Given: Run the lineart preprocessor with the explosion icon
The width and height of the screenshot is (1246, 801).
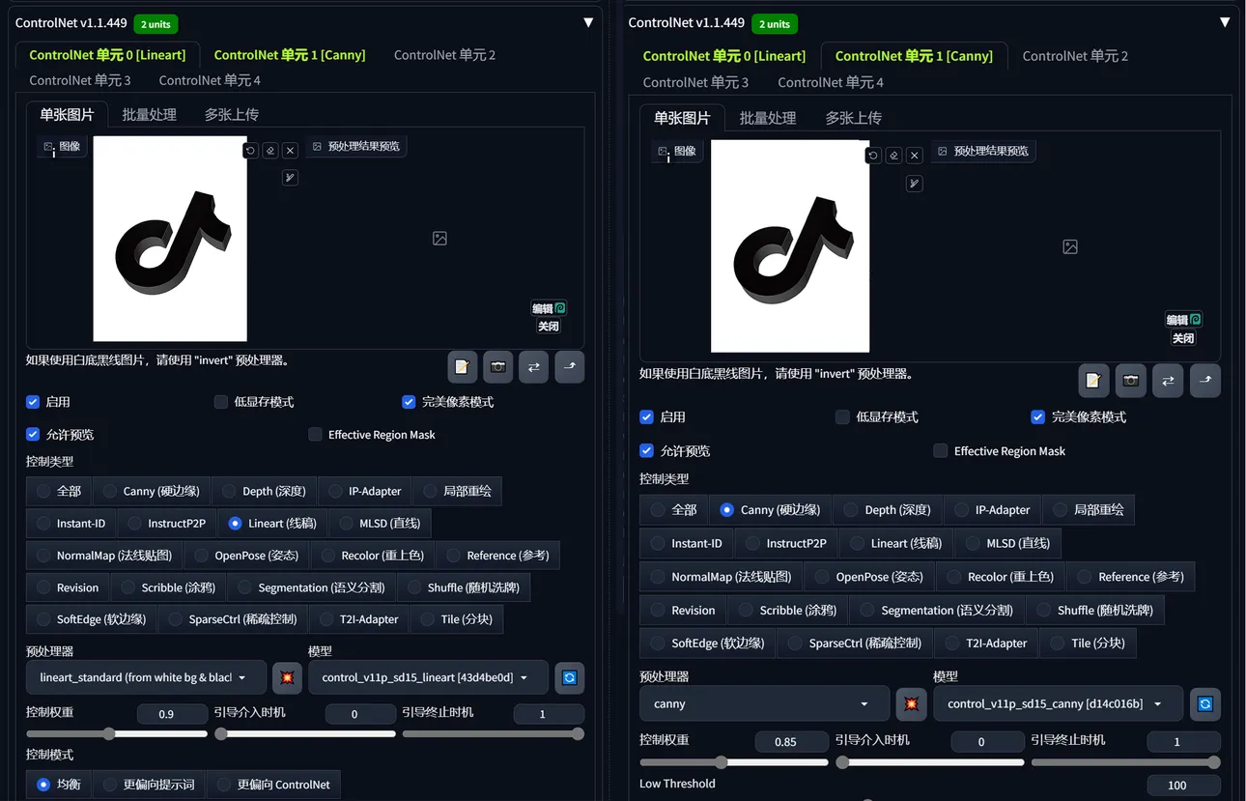Looking at the screenshot, I should [x=287, y=678].
